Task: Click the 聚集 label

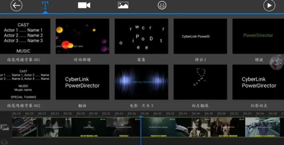Action: [x=141, y=60]
